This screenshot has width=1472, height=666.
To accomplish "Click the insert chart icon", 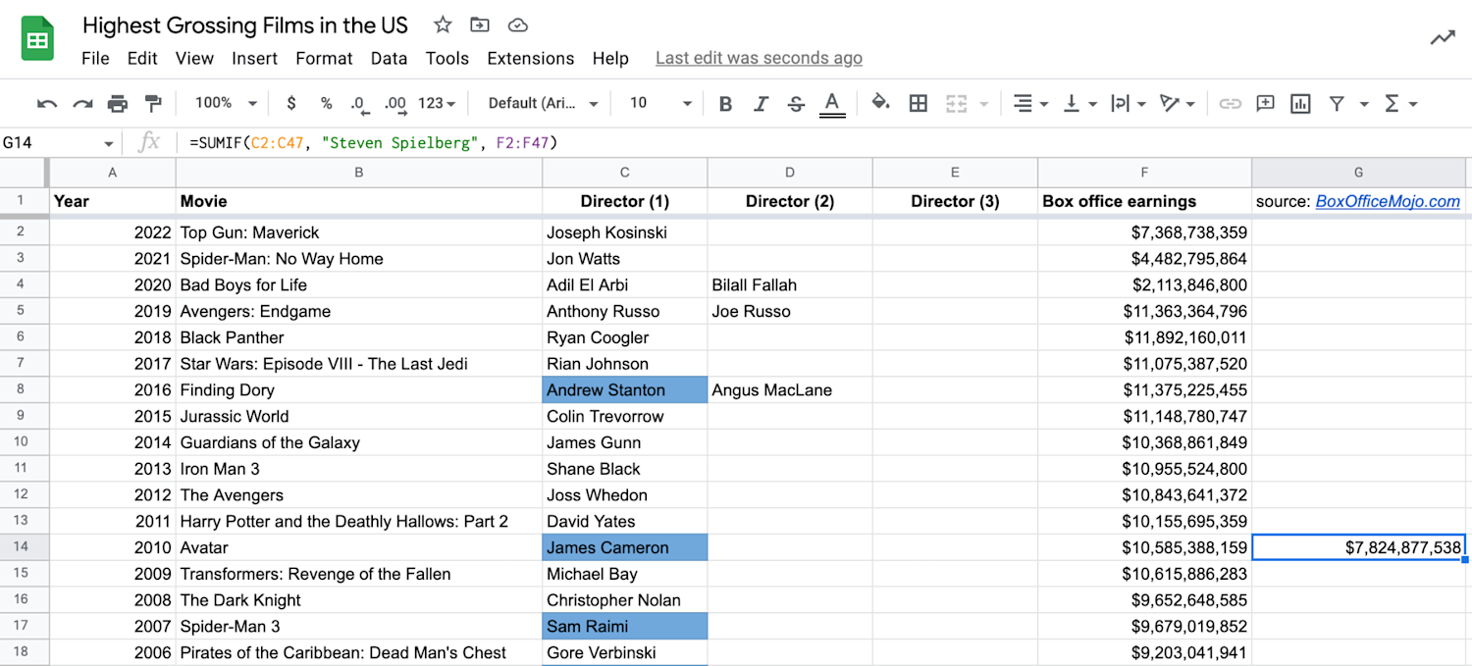I will tap(1301, 103).
